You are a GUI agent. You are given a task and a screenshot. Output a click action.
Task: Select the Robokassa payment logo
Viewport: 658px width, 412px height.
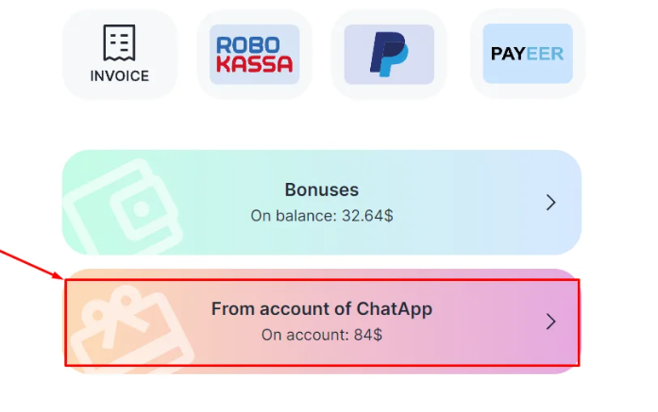pos(254,55)
